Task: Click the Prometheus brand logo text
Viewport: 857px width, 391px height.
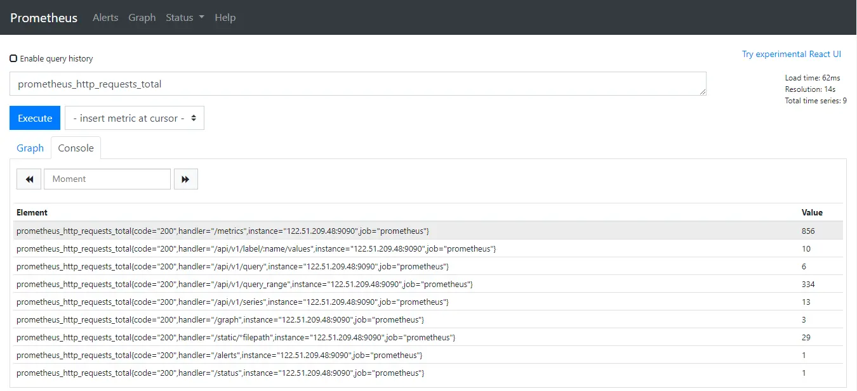Action: pos(44,18)
